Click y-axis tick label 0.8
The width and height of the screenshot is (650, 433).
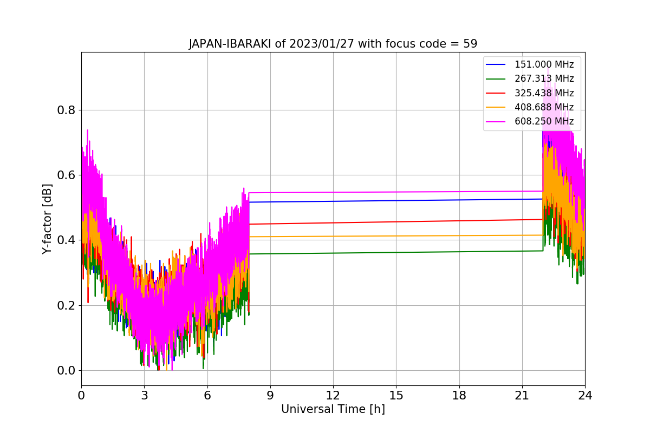pos(66,110)
